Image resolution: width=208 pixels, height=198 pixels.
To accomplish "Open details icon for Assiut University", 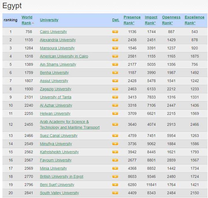I will [115, 81].
